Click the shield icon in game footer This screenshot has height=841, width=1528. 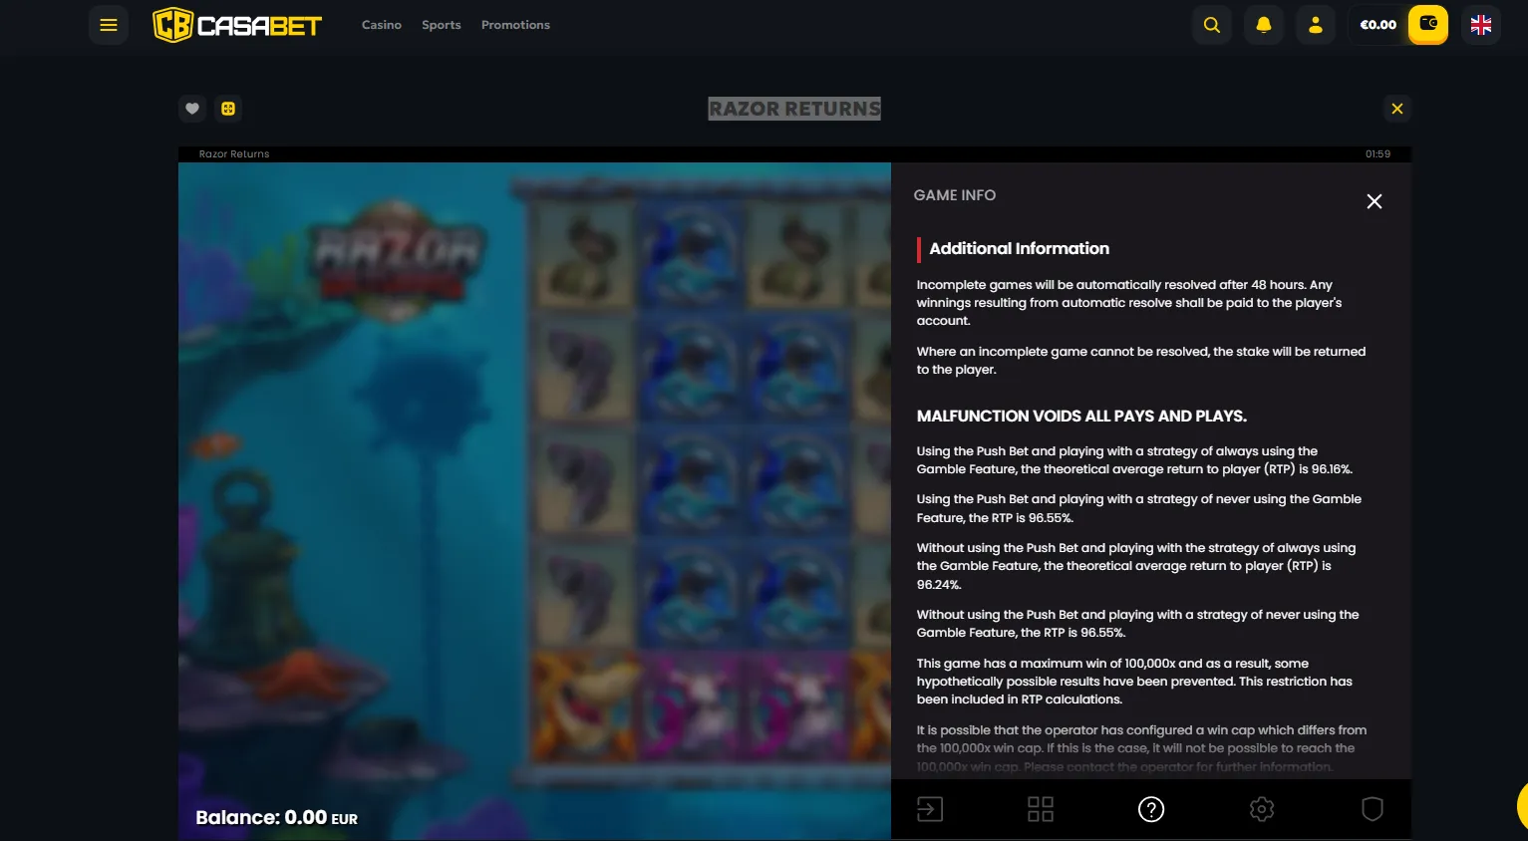pyautogui.click(x=1373, y=809)
